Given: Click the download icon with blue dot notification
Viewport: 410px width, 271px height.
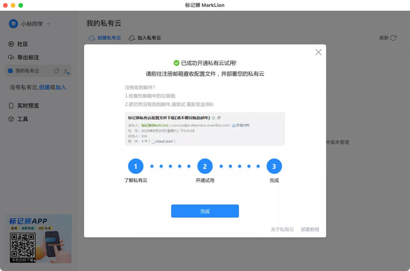Looking at the screenshot, I should coord(65,71).
